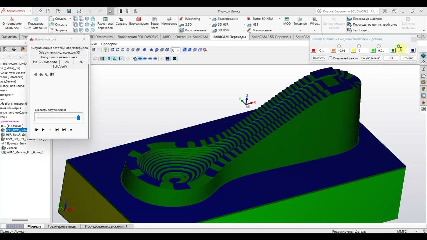Open Последние CAM-Операции
Image resolution: width=427 pixels, height=240 pixels.
pos(36,23)
